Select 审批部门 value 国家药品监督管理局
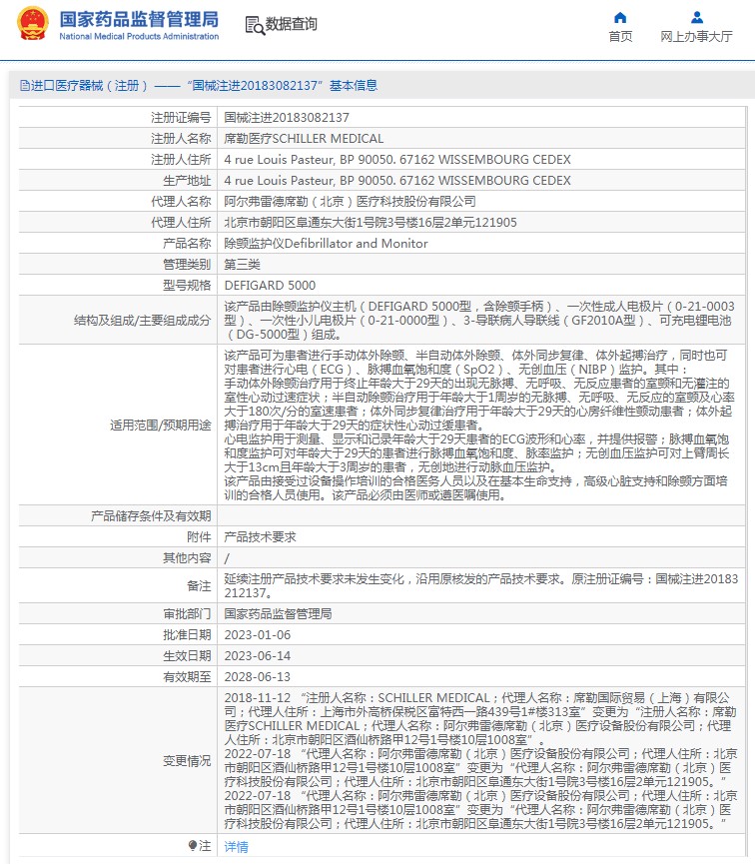755x864 pixels. click(x=278, y=614)
